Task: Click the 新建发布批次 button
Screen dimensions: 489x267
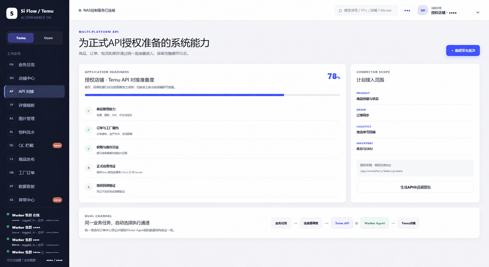Action: tap(463, 50)
